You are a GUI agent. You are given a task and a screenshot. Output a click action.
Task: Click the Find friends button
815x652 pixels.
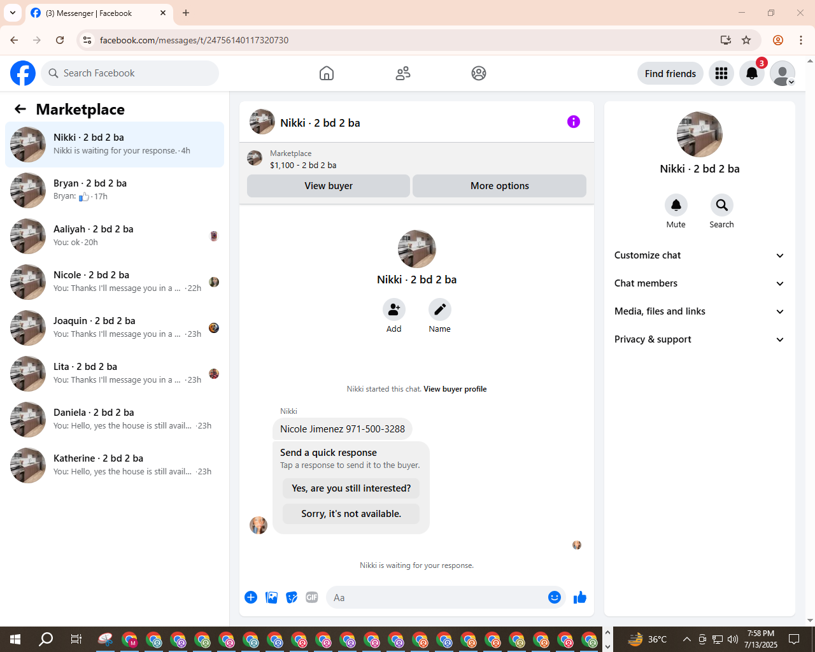[x=670, y=73]
